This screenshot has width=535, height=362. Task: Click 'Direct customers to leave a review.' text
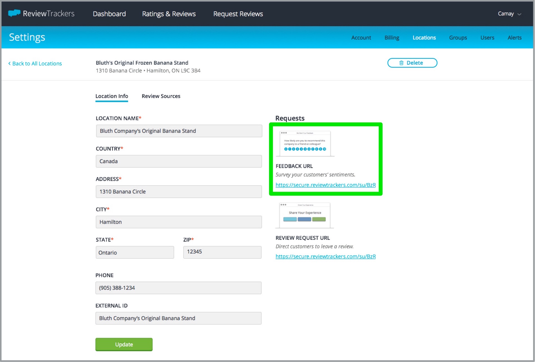(315, 246)
